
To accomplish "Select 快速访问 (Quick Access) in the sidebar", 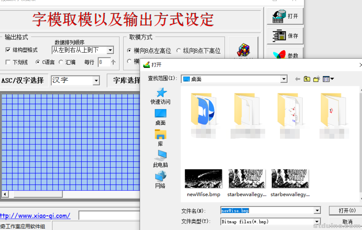I will point(160,95).
